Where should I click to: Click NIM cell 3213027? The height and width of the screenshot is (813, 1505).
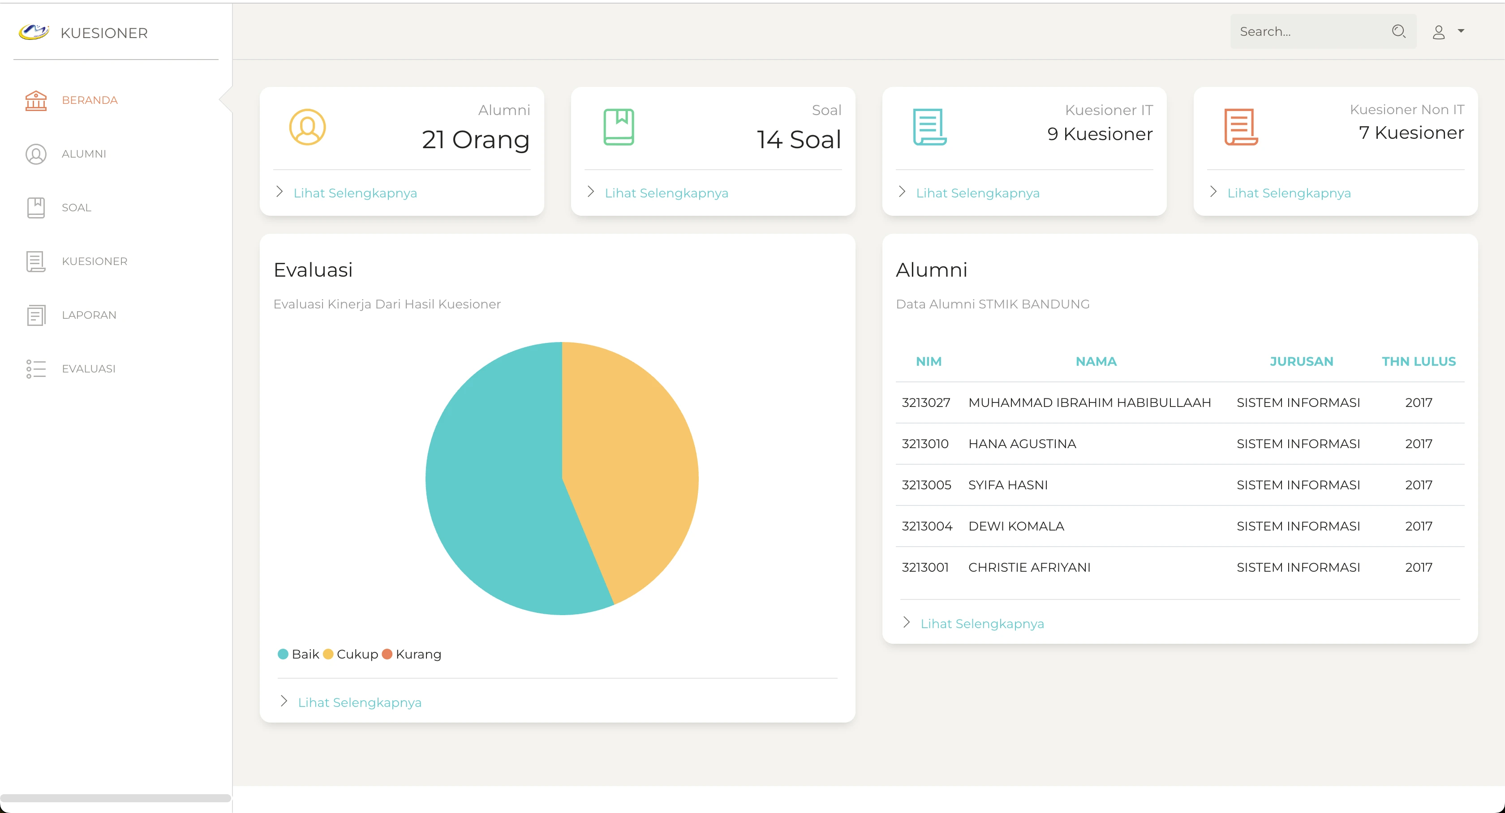point(926,402)
